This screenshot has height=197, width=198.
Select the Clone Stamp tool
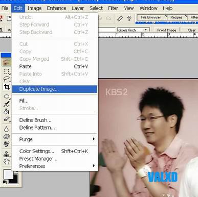point(7,154)
